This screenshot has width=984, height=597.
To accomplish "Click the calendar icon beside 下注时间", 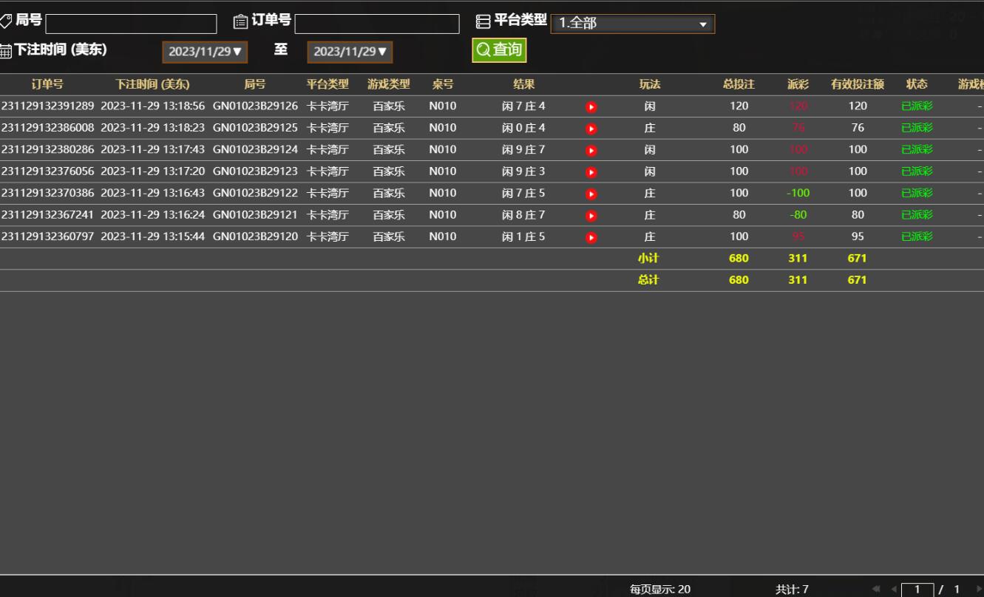I will click(5, 51).
